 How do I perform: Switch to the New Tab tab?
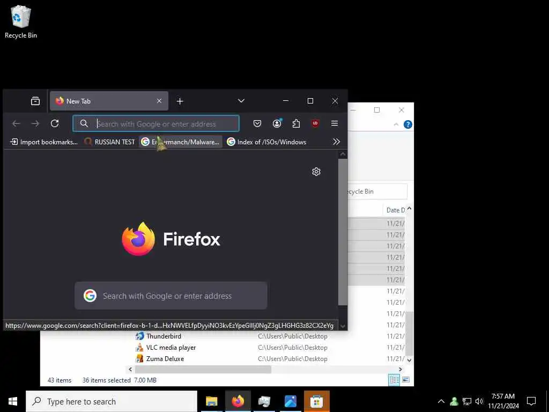109,101
